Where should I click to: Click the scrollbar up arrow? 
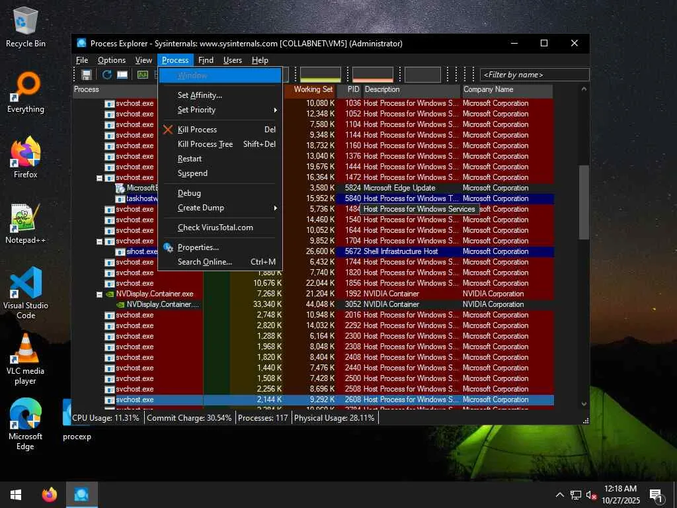click(x=584, y=89)
